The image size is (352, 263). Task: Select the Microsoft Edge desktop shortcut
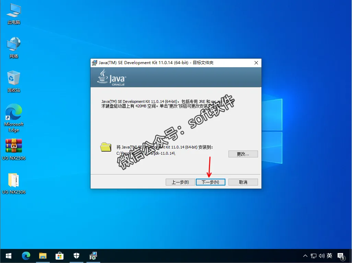(14, 118)
